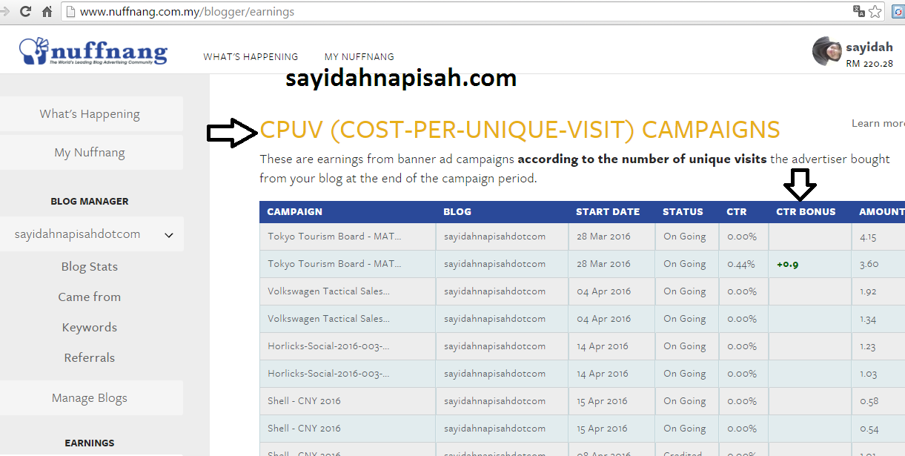The width and height of the screenshot is (905, 456).
Task: Open Referrals in the sidebar
Action: 90,358
